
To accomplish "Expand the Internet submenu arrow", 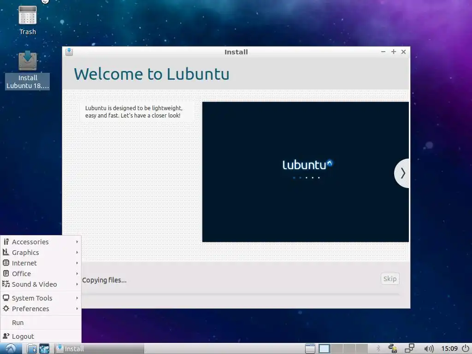I will 77,263.
